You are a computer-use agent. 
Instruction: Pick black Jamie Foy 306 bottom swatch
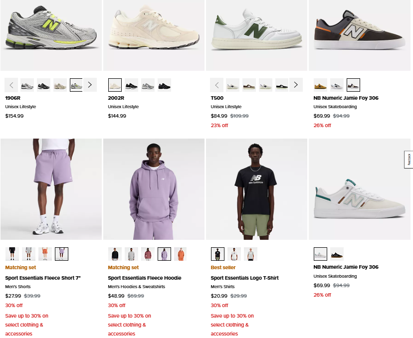[x=337, y=254]
